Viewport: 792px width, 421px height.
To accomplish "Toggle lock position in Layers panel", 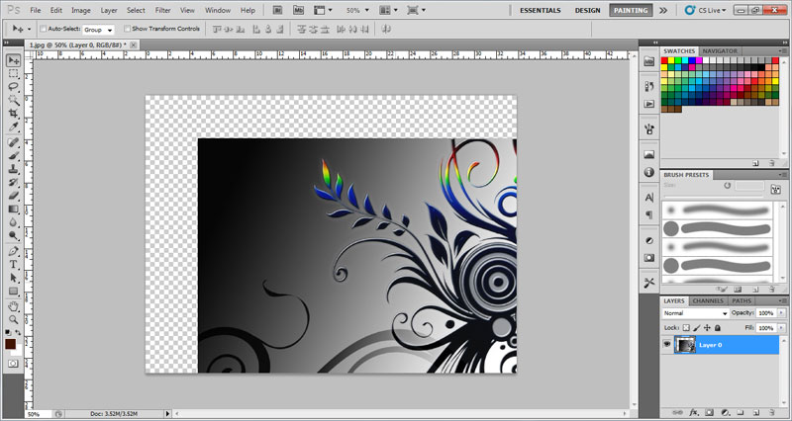I will (x=707, y=328).
